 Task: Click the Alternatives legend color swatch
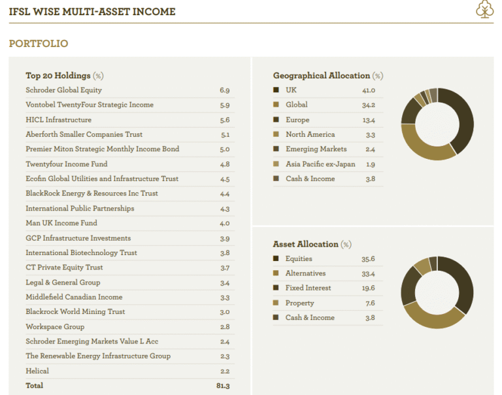(x=276, y=273)
